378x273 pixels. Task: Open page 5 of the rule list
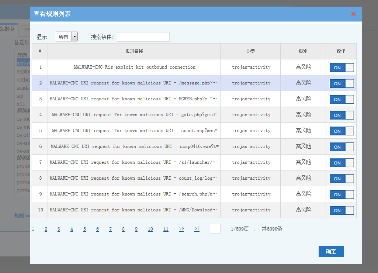84,229
